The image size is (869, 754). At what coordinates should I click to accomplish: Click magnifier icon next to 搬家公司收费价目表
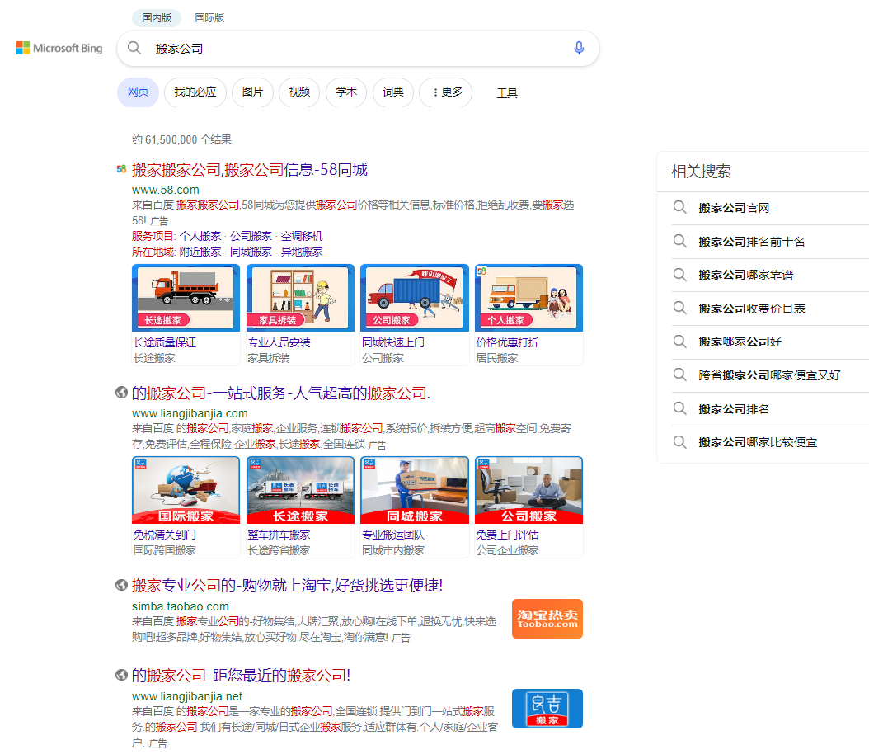(x=679, y=308)
